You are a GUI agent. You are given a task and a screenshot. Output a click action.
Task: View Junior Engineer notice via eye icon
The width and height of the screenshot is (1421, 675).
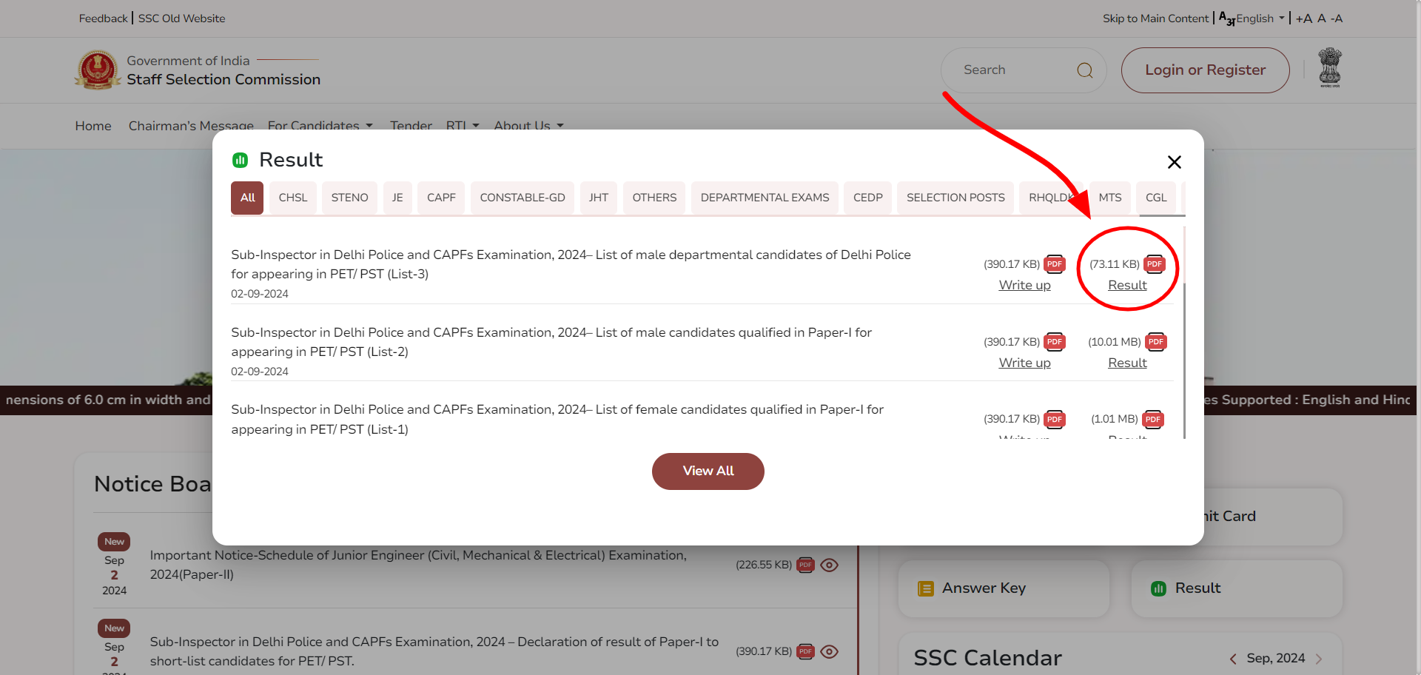pyautogui.click(x=830, y=565)
